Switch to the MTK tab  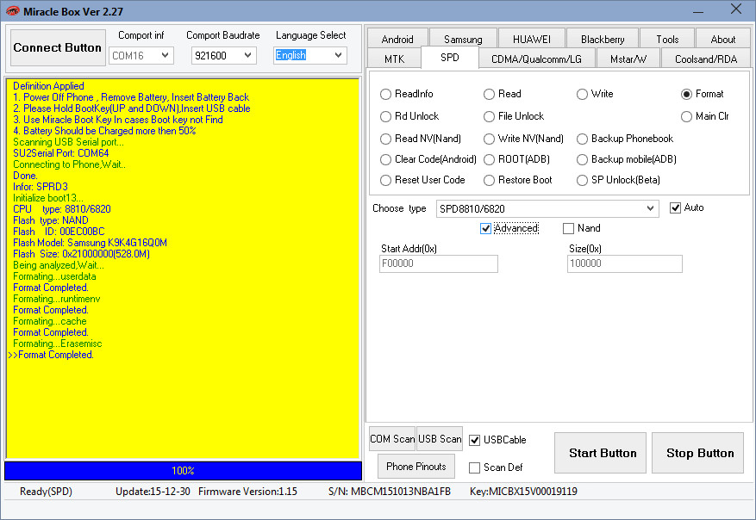pos(395,59)
